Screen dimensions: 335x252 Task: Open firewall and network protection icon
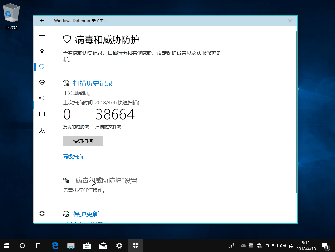(x=42, y=98)
